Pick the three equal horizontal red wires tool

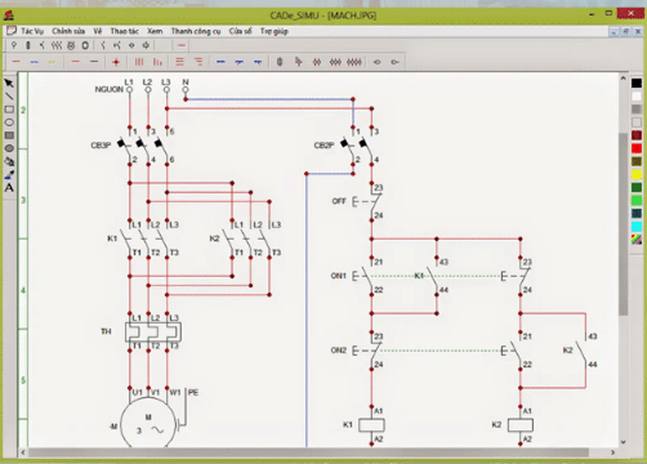(180, 62)
